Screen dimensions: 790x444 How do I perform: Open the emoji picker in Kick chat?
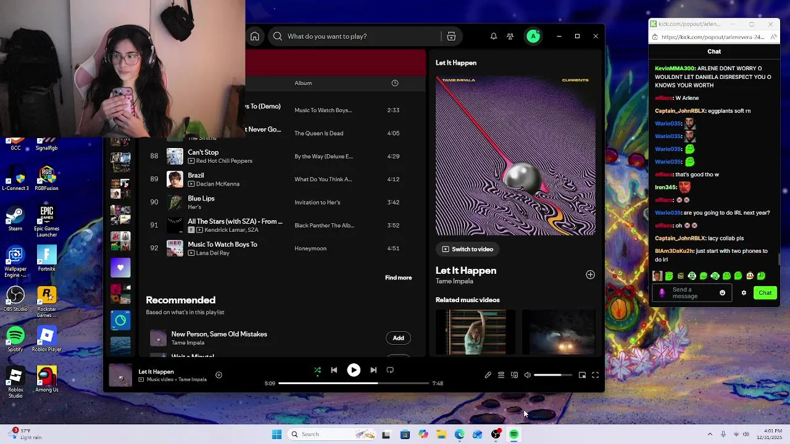click(722, 293)
